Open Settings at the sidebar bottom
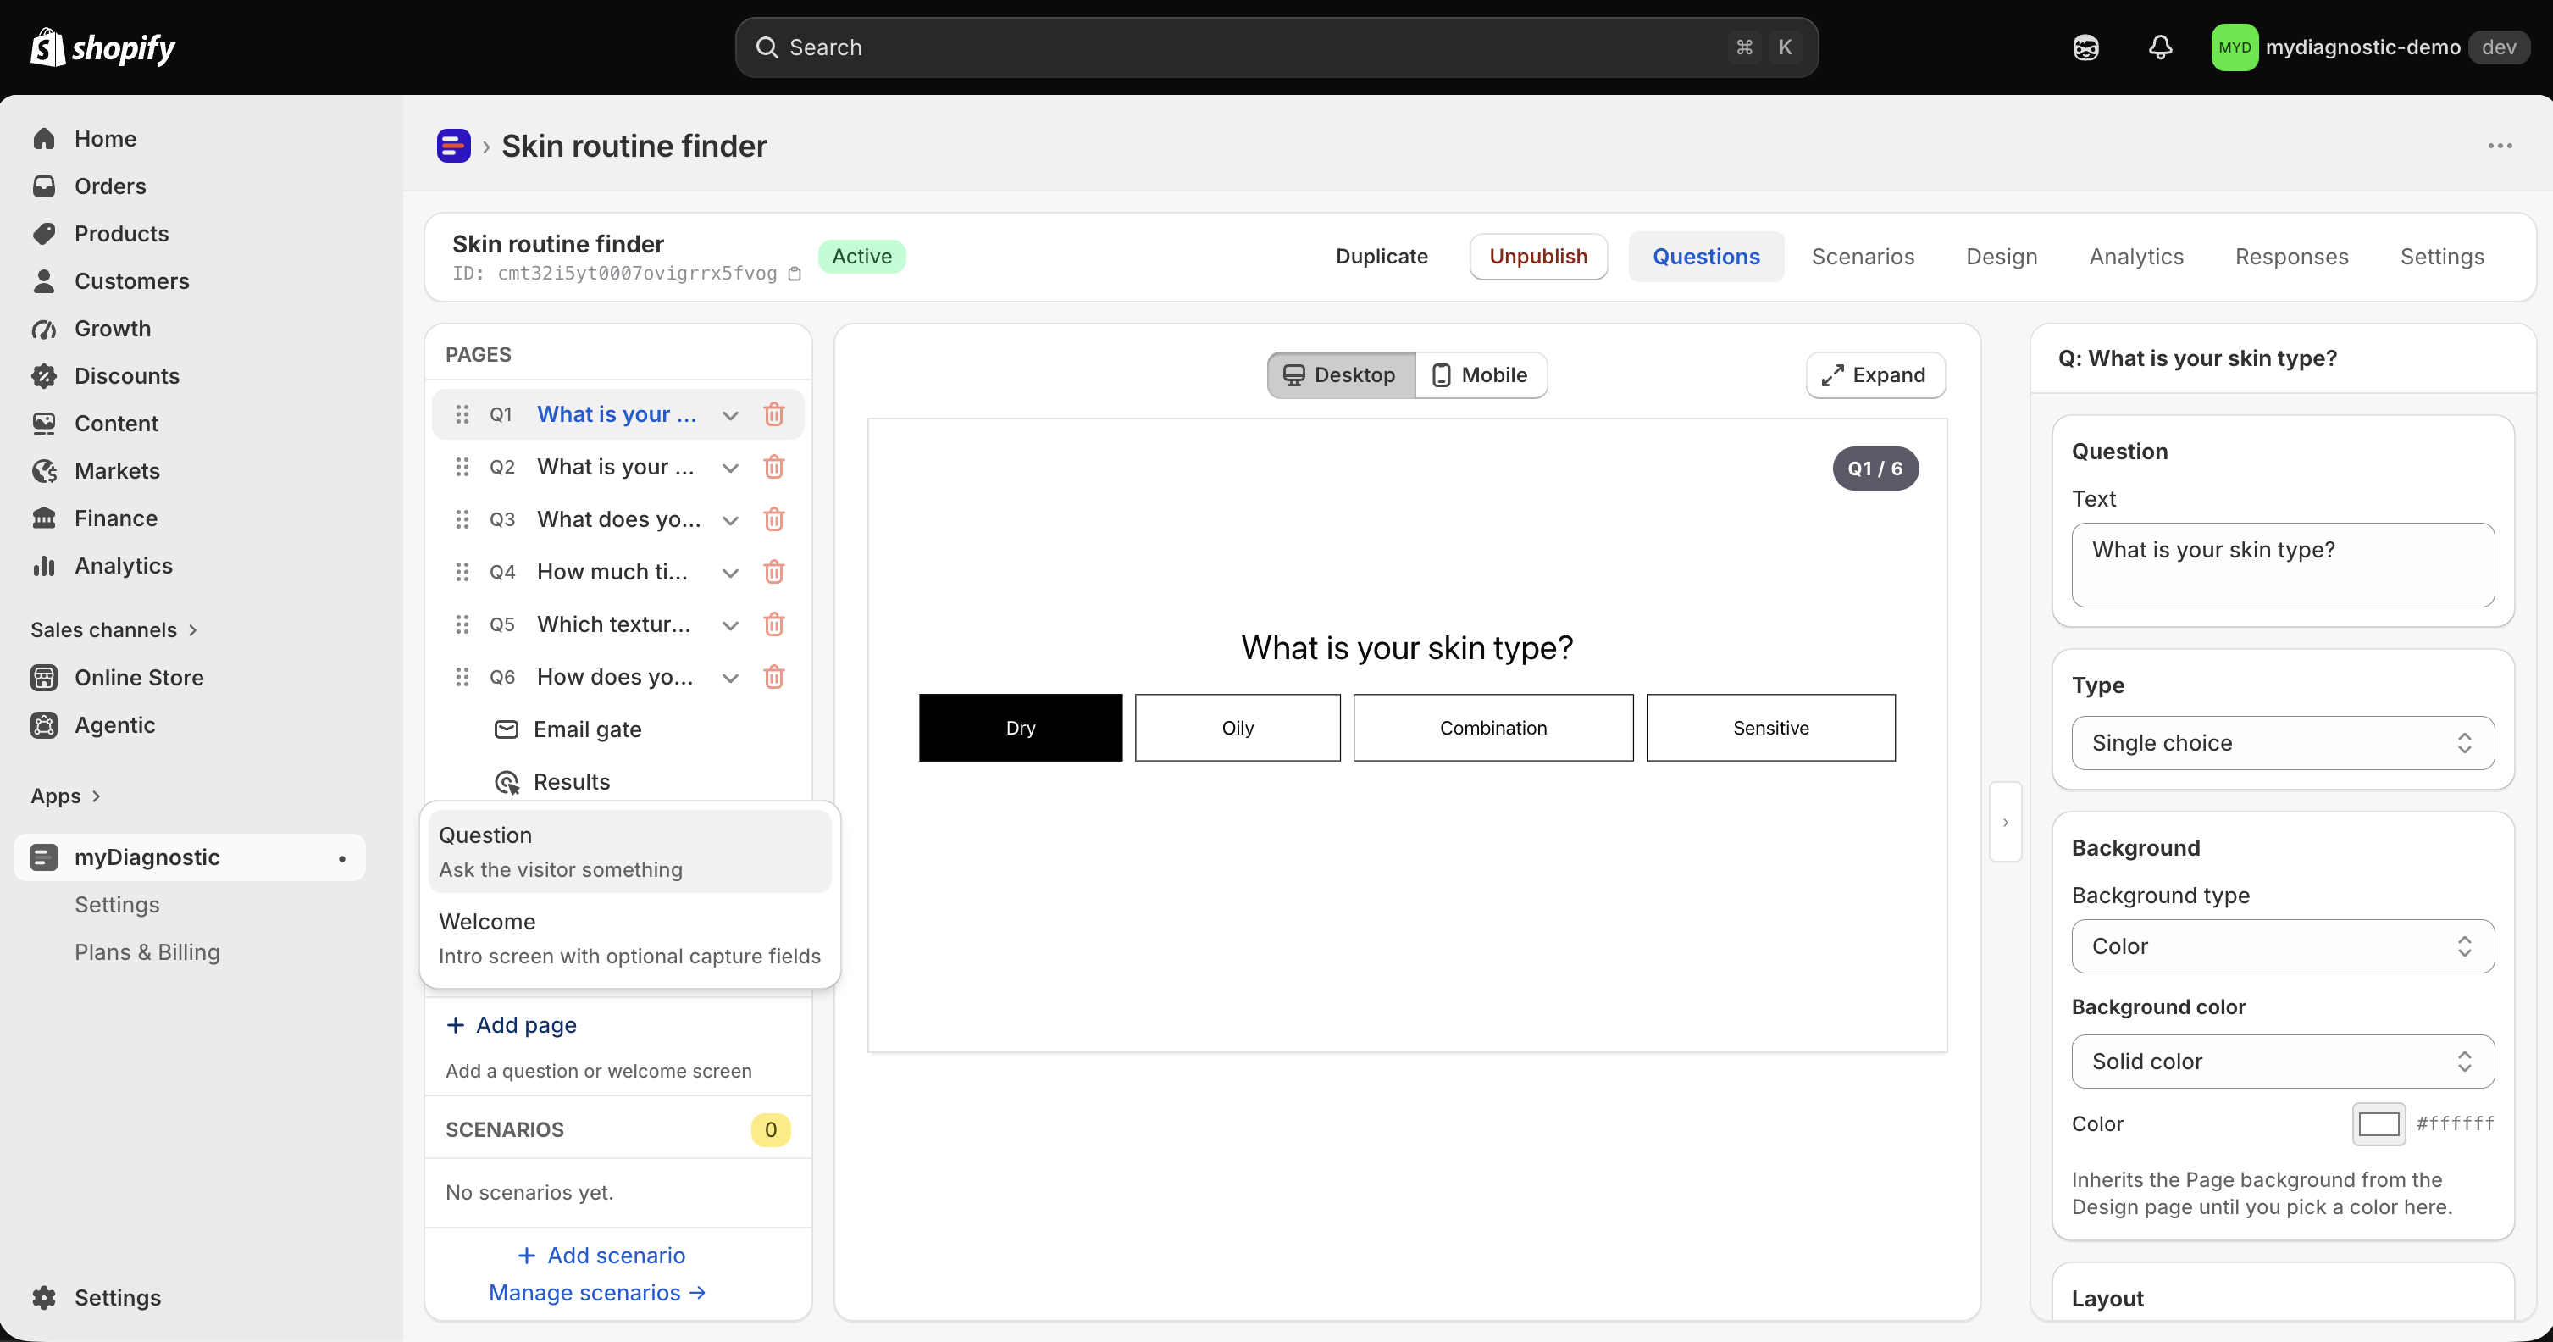Screen dimensions: 2553x1342 pos(117,1297)
